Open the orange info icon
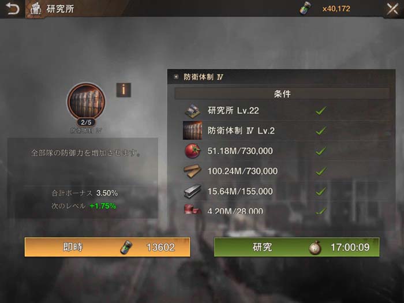This screenshot has height=303, width=404. [x=124, y=90]
